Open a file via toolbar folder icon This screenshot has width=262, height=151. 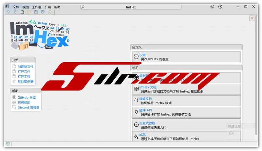click(29, 12)
